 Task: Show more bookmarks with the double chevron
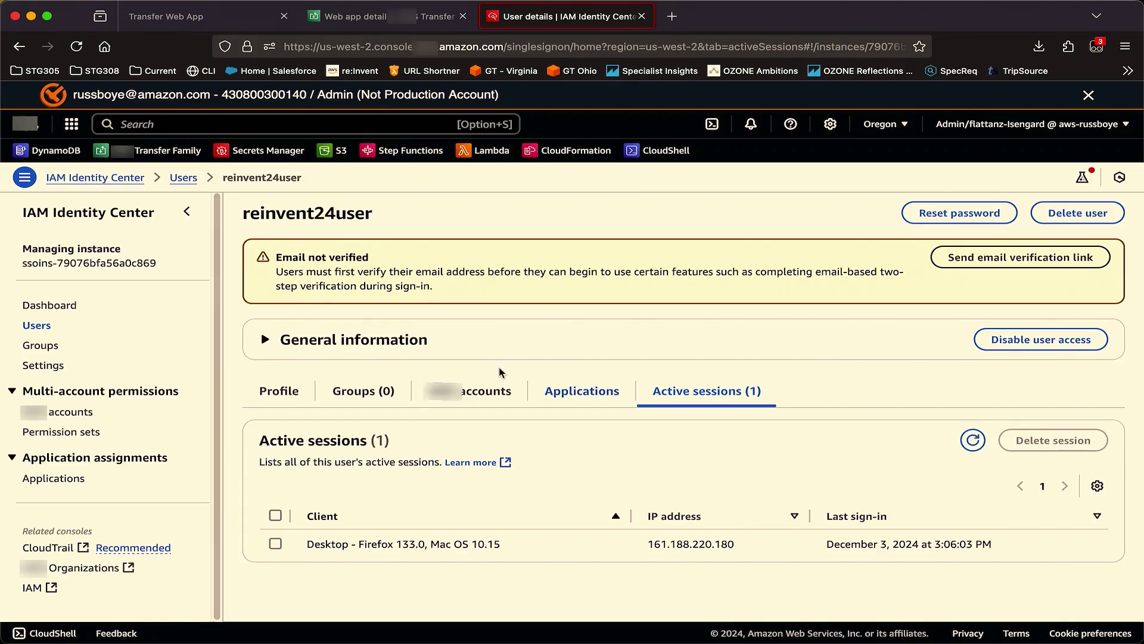(x=1127, y=70)
